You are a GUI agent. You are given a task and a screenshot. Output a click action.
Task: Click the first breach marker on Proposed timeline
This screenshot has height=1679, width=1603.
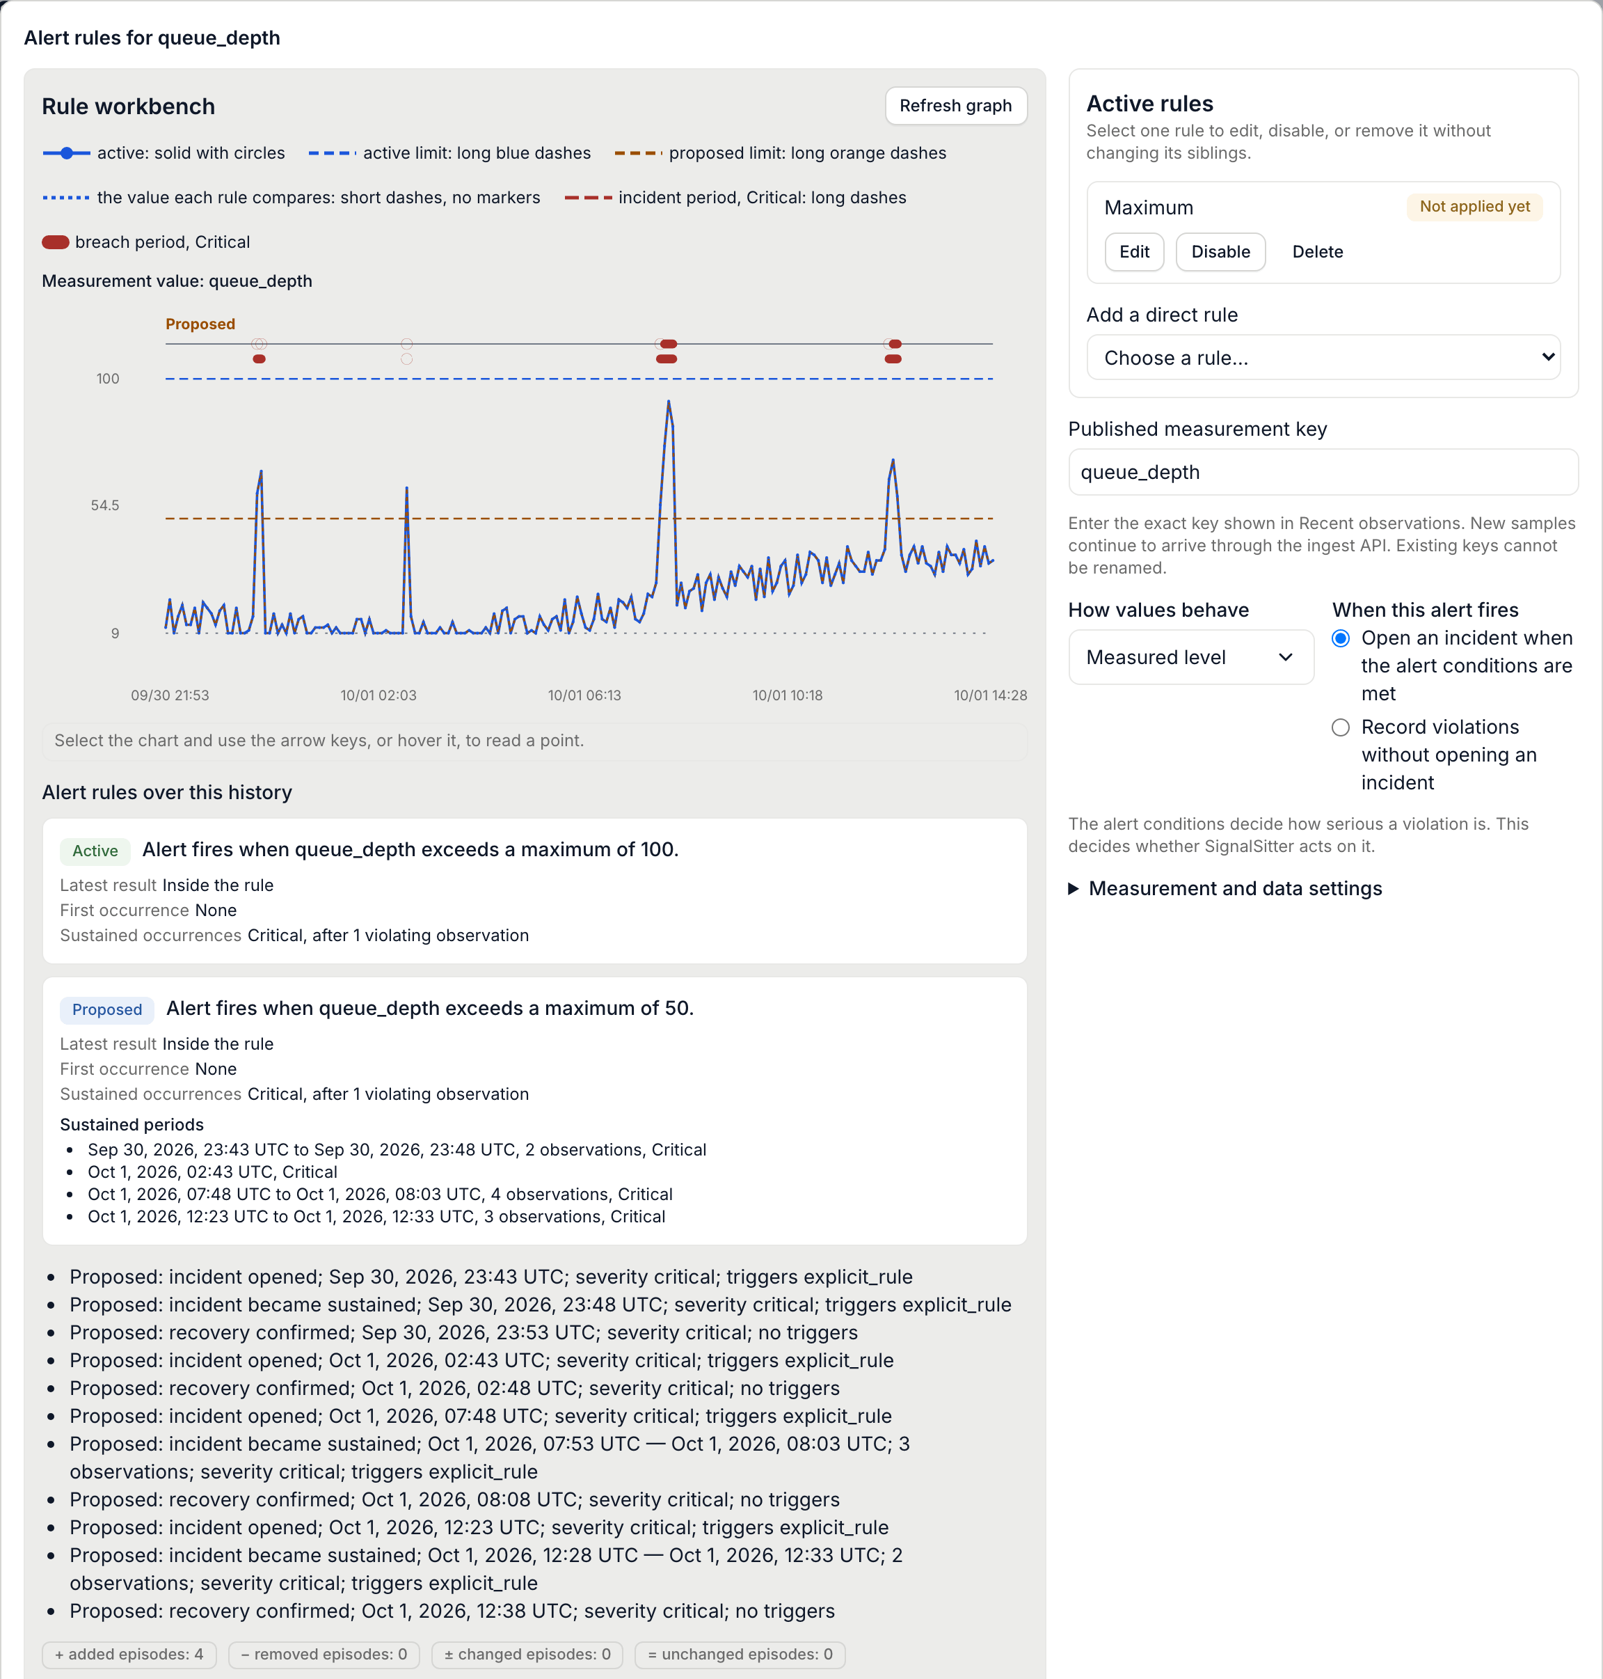pos(259,359)
